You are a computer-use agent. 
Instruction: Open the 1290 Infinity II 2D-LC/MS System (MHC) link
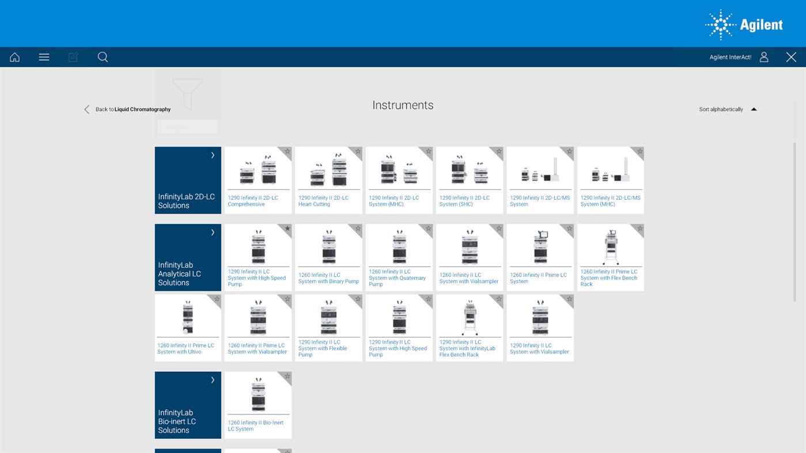(610, 201)
